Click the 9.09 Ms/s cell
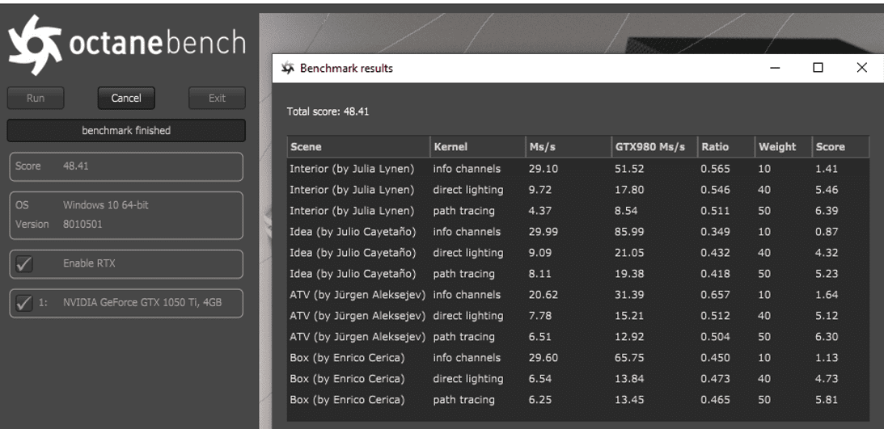884x429 pixels. click(540, 253)
